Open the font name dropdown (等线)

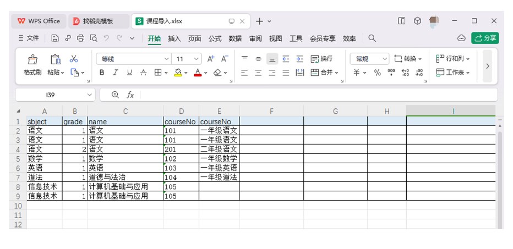tap(134, 59)
